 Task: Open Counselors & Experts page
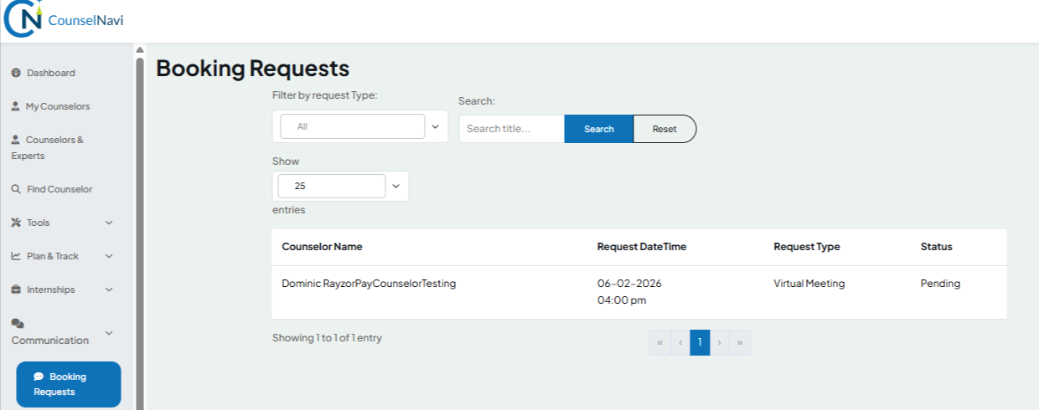48,147
